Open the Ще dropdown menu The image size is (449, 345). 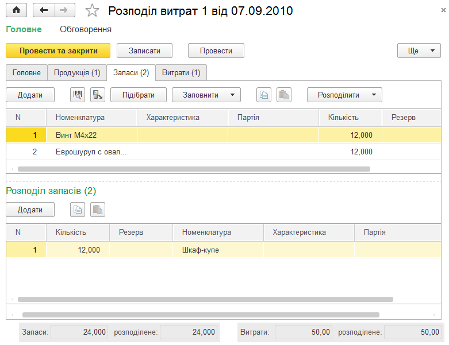[419, 51]
